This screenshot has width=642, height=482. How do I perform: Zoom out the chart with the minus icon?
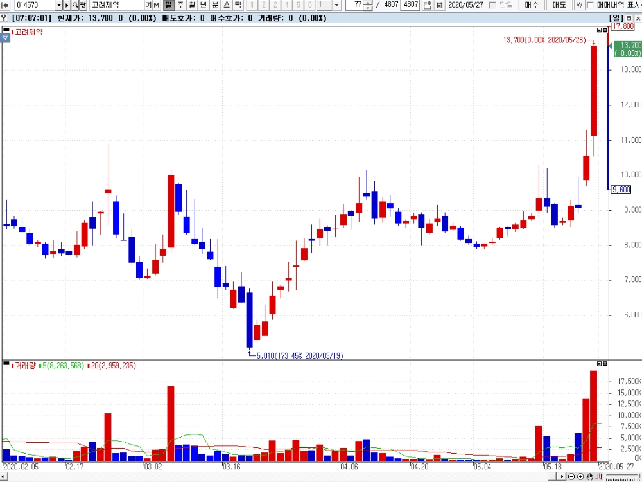pos(572,476)
